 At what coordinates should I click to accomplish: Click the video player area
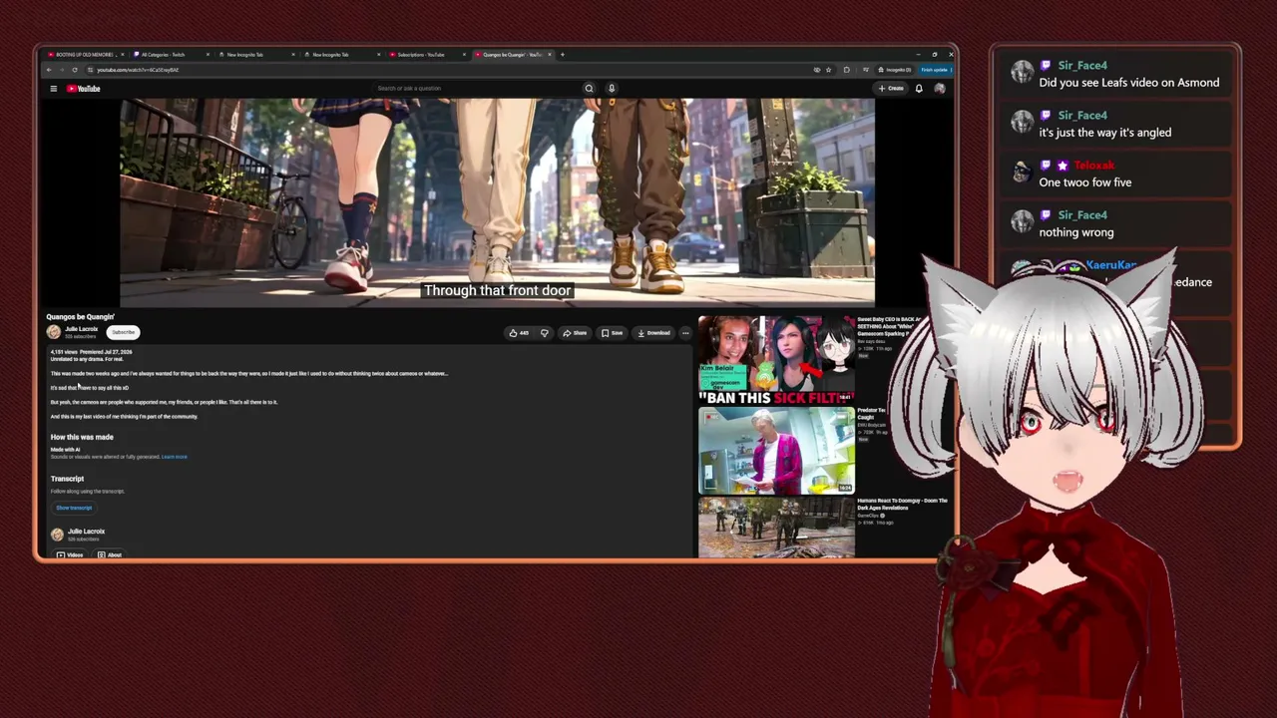497,202
